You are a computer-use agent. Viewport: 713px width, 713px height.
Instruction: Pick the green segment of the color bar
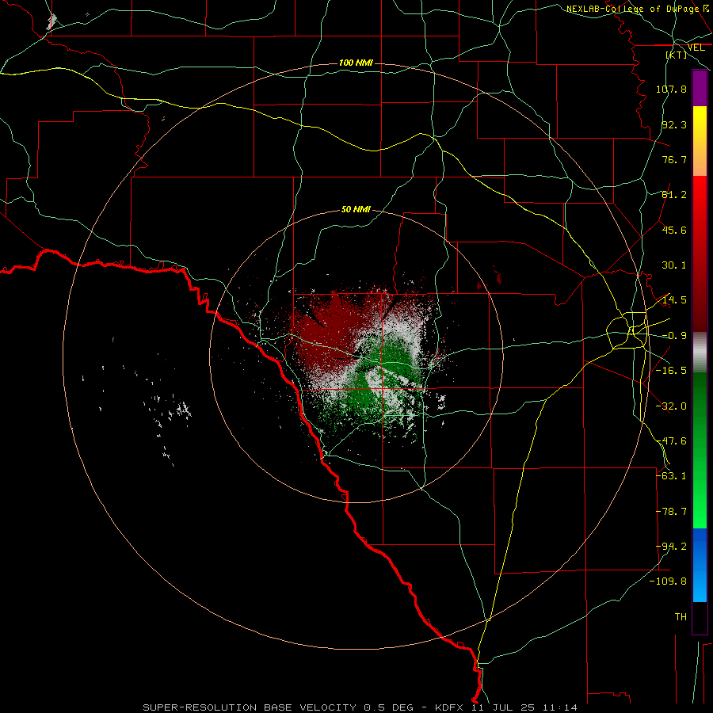(700, 450)
